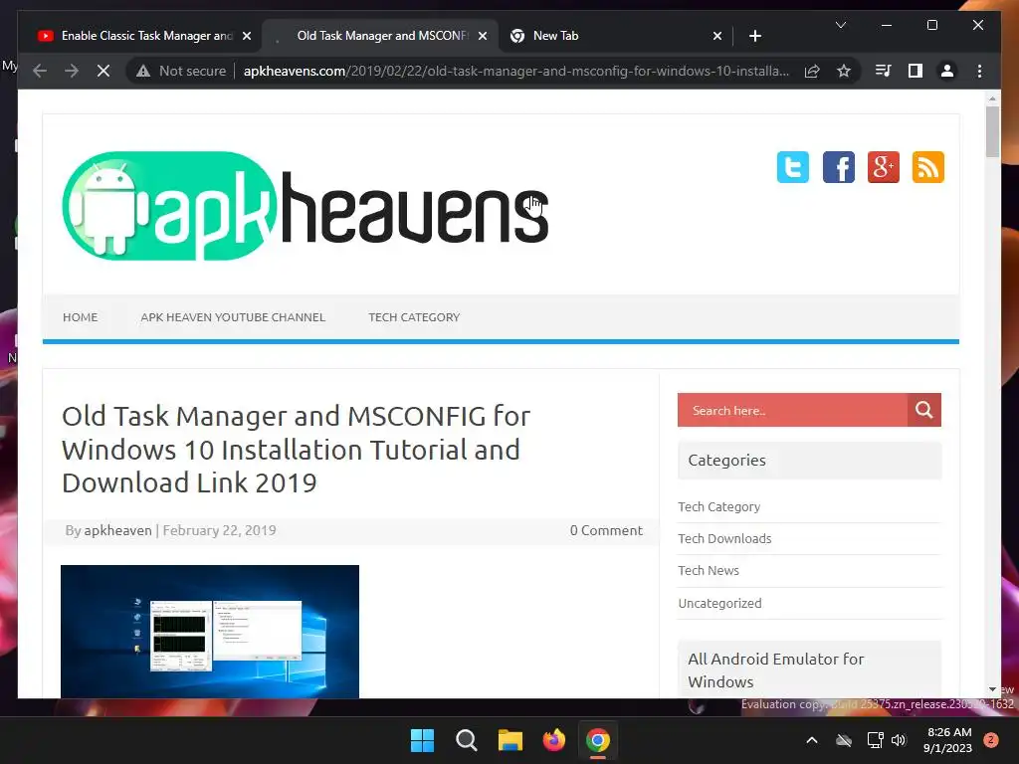Stop page loading with X button

pyautogui.click(x=103, y=71)
